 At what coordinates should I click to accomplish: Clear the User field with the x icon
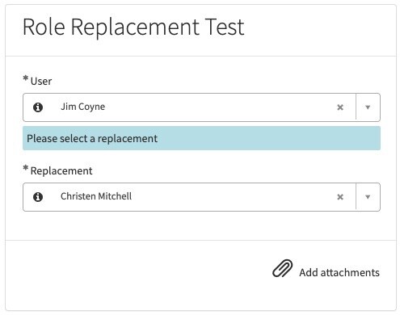click(340, 107)
